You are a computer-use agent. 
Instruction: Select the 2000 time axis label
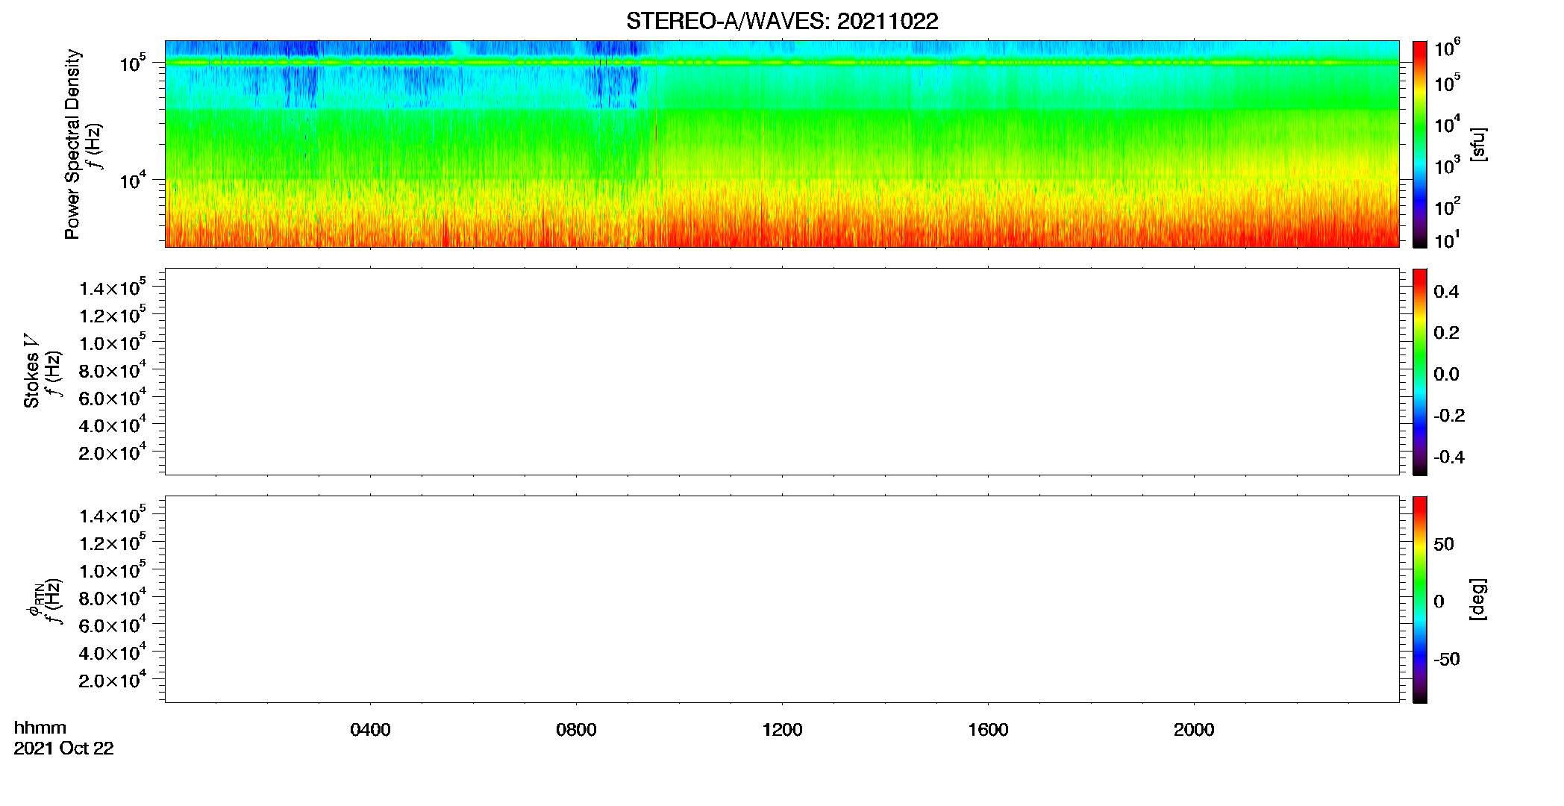coord(1194,730)
